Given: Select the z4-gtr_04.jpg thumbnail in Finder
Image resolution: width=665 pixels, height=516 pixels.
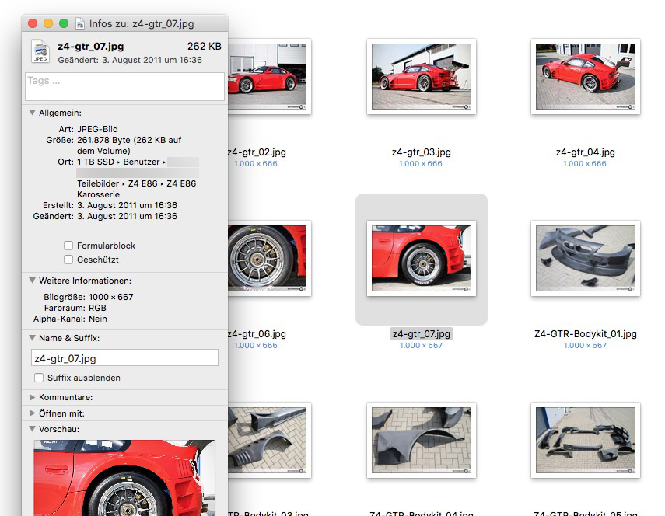Looking at the screenshot, I should (x=585, y=76).
